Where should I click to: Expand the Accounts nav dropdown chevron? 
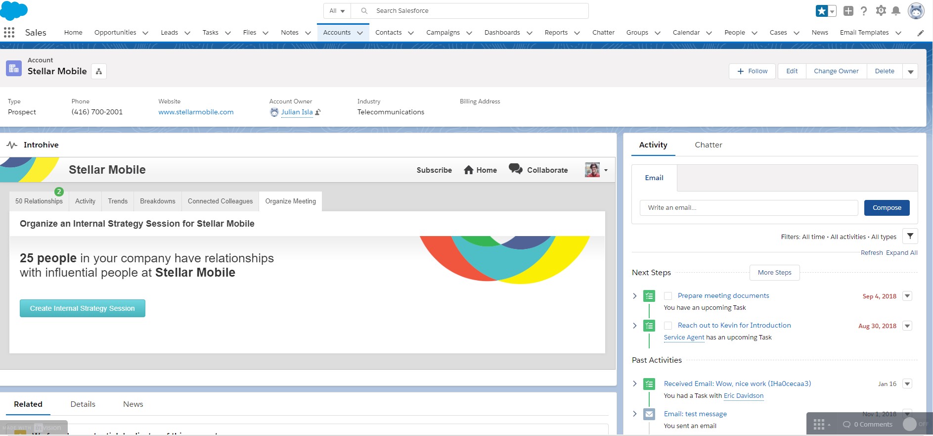[360, 33]
